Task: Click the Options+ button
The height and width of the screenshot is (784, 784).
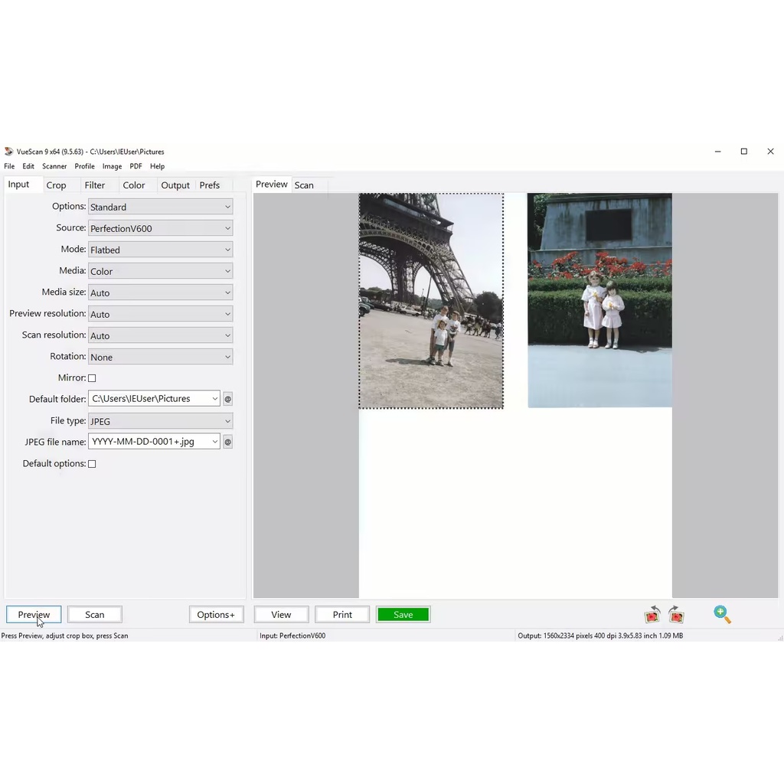Action: click(216, 615)
